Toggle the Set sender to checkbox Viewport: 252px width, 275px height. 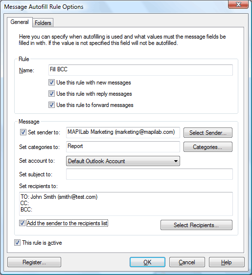(x=23, y=132)
